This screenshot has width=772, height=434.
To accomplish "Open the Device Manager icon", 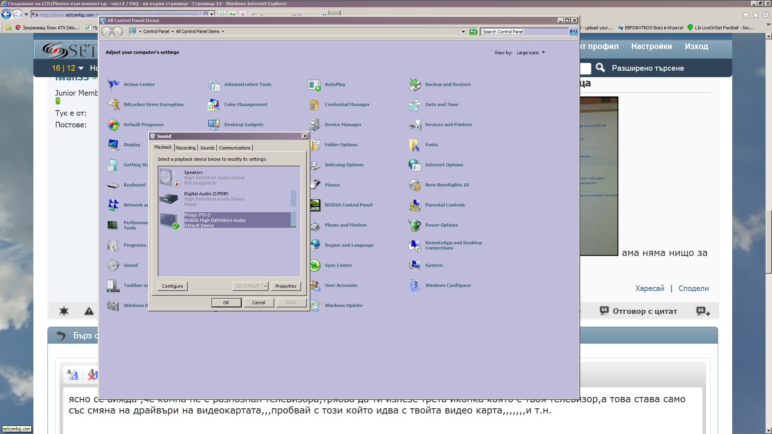I will click(x=314, y=125).
